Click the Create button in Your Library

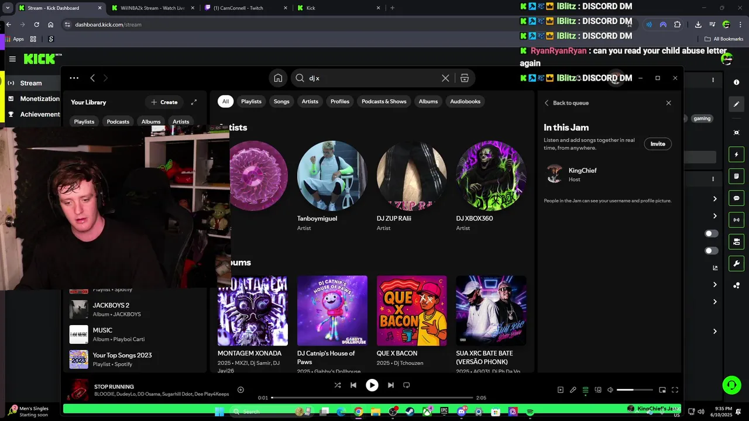(x=164, y=102)
